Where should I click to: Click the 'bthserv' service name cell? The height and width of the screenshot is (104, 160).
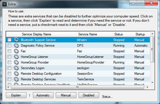point(82,40)
